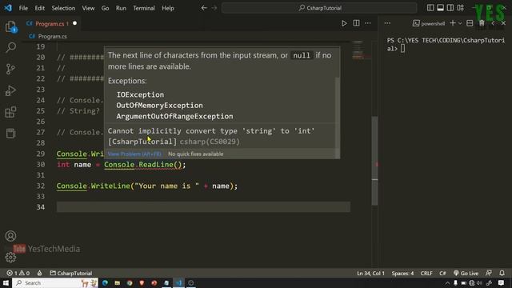Open the Testing view below the Extensions icon
Viewport: 512px width, 288px height.
coord(10,134)
